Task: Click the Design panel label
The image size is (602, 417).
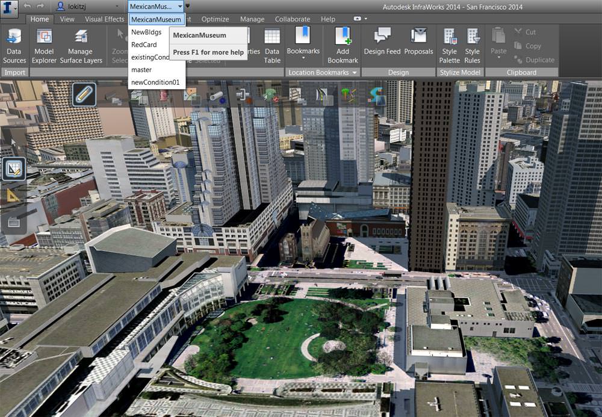Action: [x=398, y=72]
